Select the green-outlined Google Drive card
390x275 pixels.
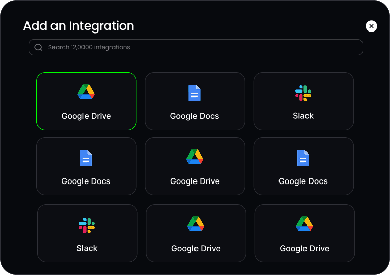click(87, 101)
